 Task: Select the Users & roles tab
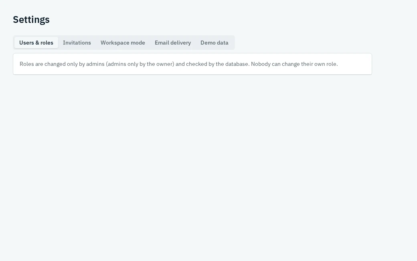pos(36,43)
